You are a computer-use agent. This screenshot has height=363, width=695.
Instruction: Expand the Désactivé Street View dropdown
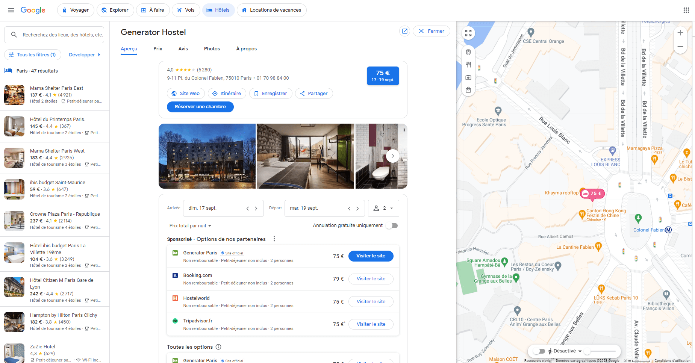(x=580, y=351)
